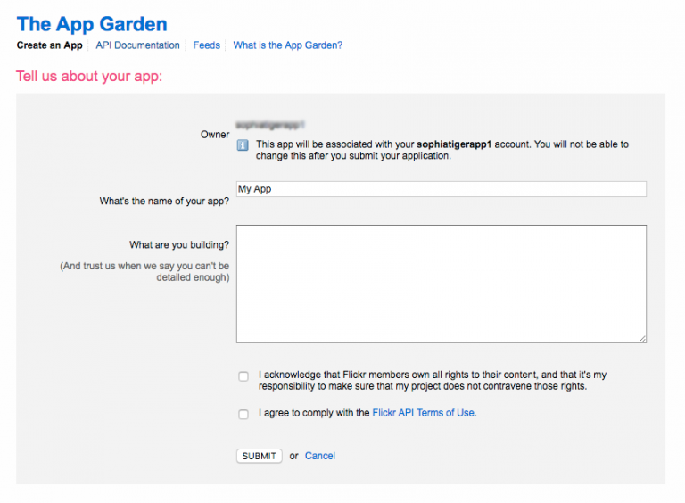Open the Feeds navigation item
This screenshot has width=685, height=503.
pos(206,45)
